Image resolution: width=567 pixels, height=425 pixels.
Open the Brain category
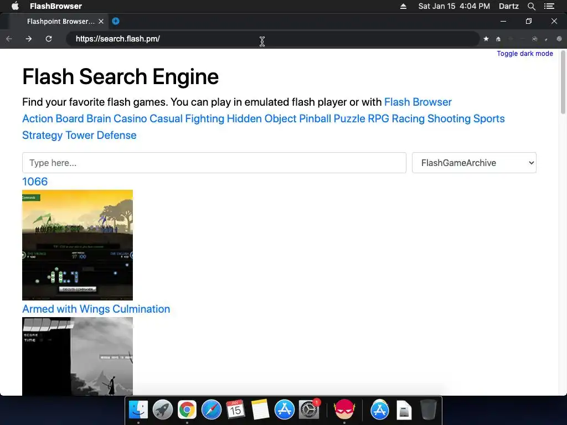[99, 118]
